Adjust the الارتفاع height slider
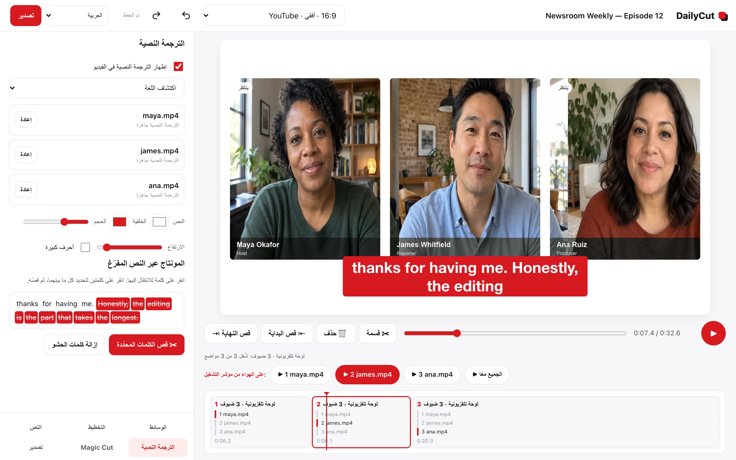The height and width of the screenshot is (460, 736). click(130, 247)
